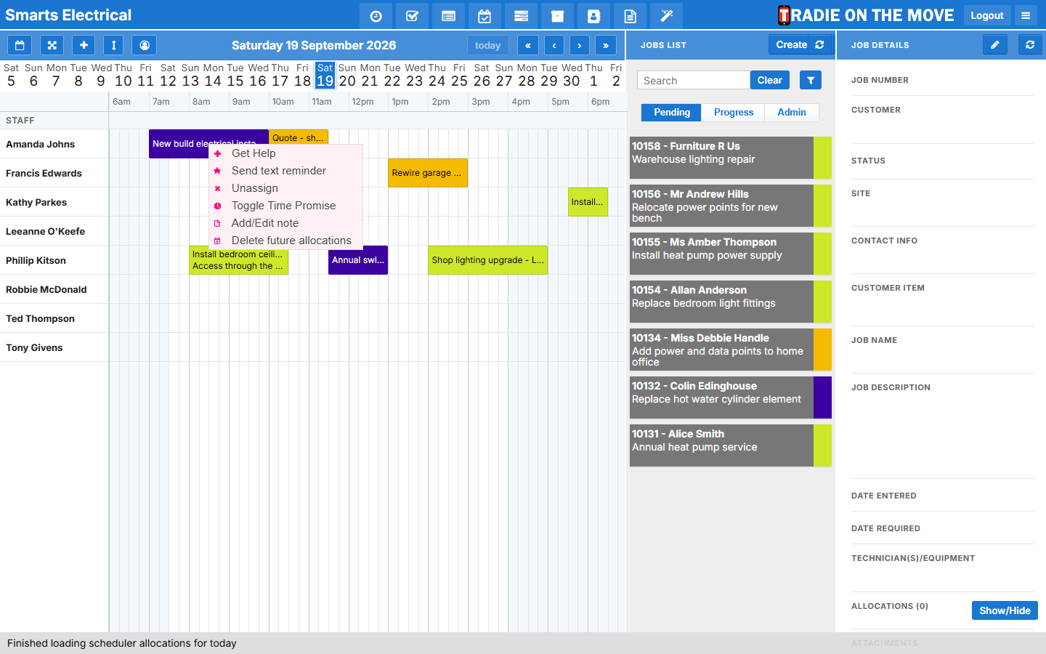Image resolution: width=1046 pixels, height=654 pixels.
Task: Click the green swatch on job 10158
Action: click(x=822, y=158)
